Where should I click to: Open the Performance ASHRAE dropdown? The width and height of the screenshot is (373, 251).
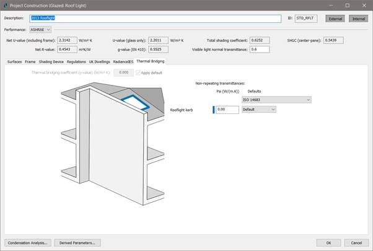pos(40,29)
